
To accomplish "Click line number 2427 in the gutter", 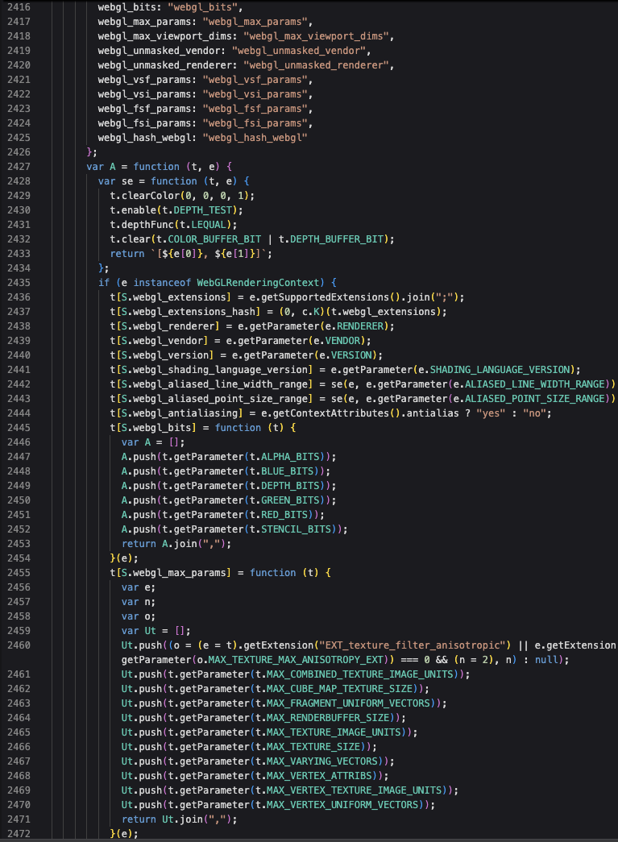I will click(x=19, y=167).
